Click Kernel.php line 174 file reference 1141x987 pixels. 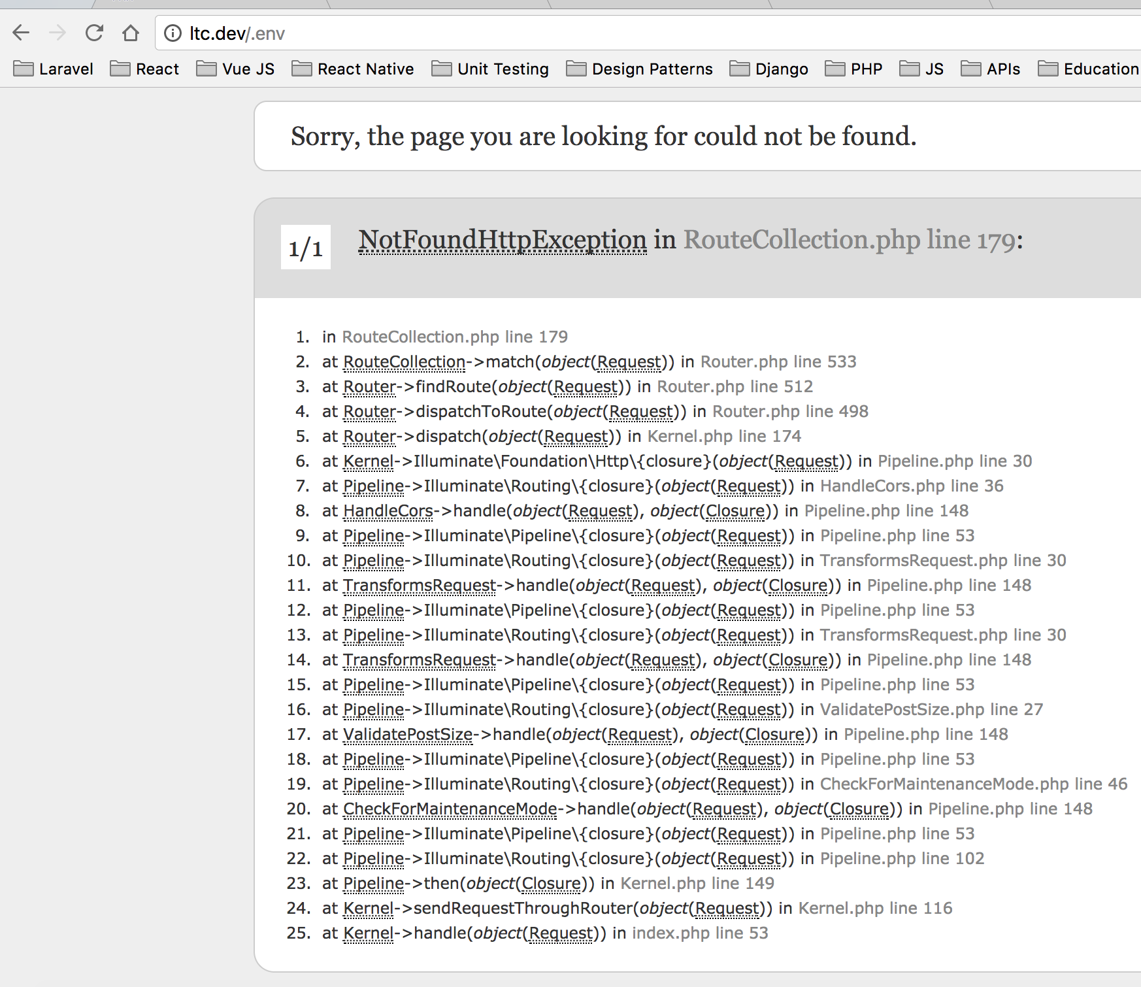click(x=724, y=436)
